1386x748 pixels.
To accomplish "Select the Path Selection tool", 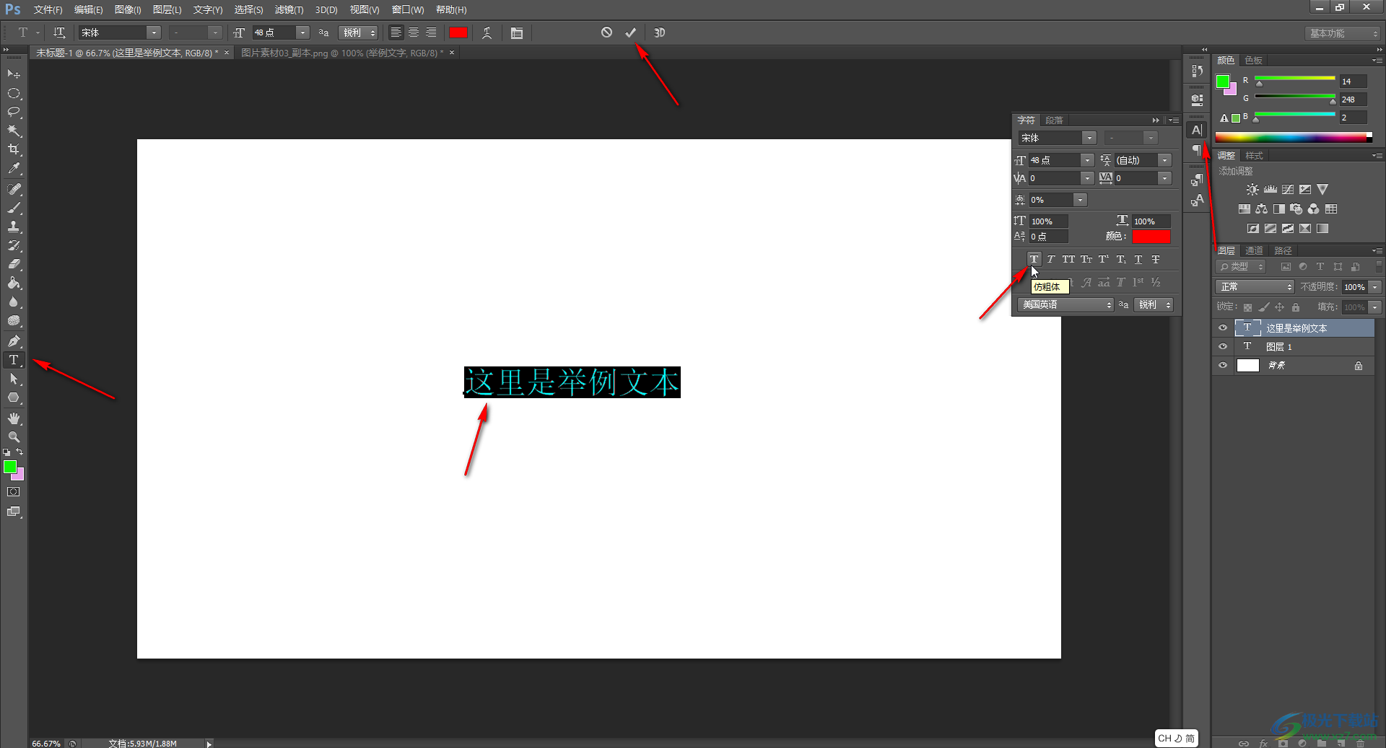I will 14,379.
